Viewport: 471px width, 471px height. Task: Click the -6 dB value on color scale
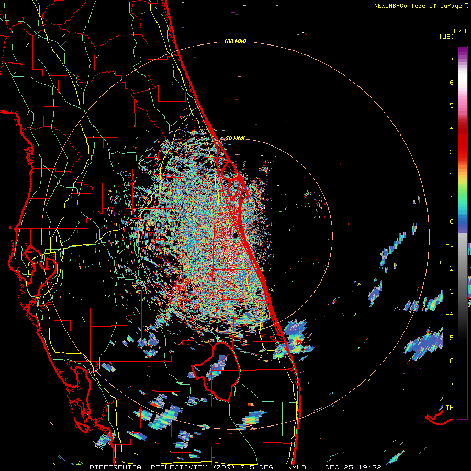click(x=450, y=361)
